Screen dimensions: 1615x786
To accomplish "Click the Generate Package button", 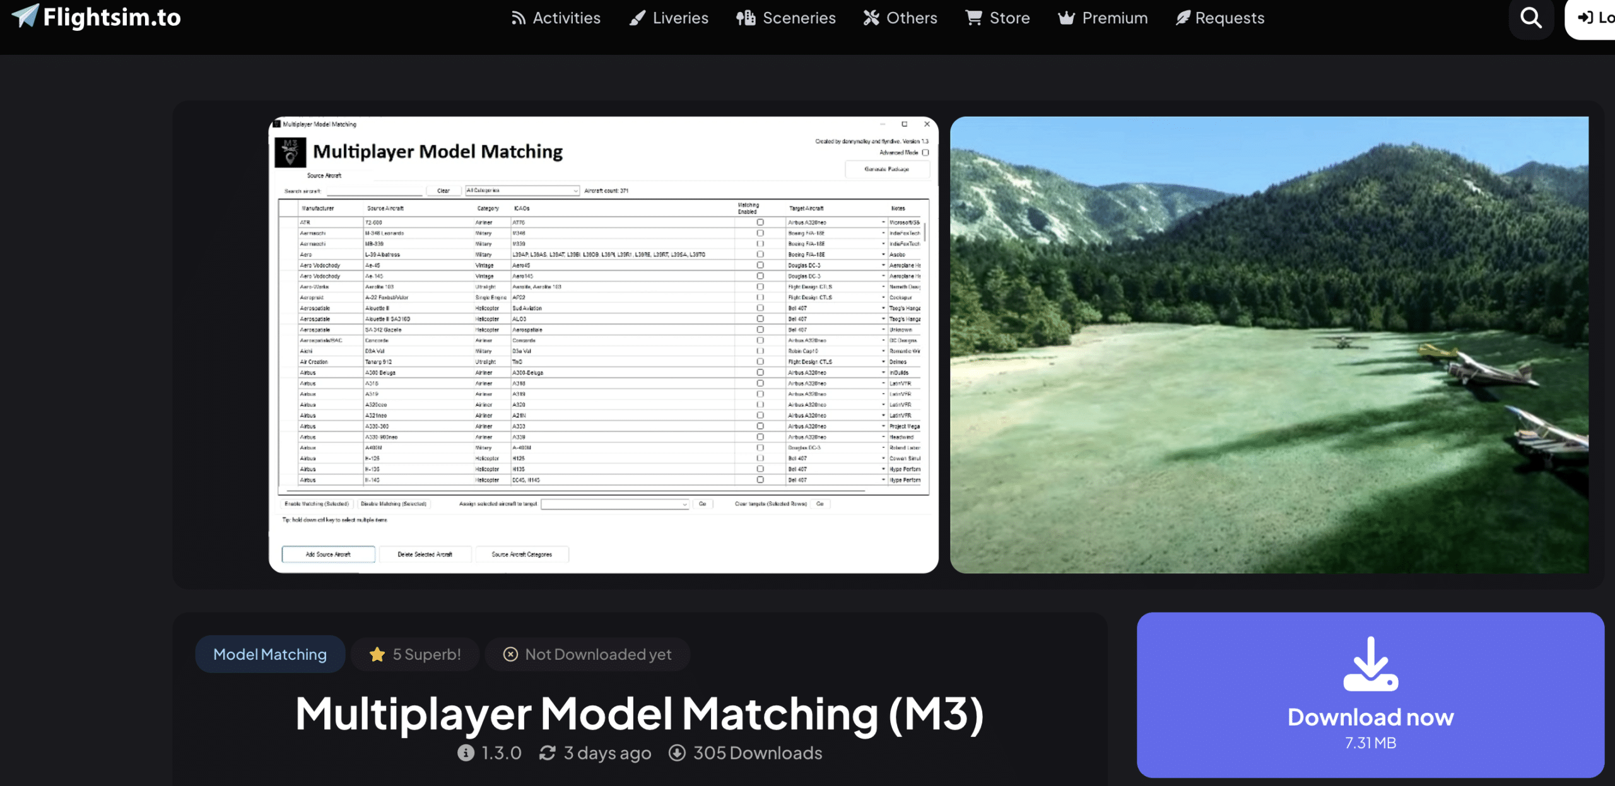I will tap(886, 169).
